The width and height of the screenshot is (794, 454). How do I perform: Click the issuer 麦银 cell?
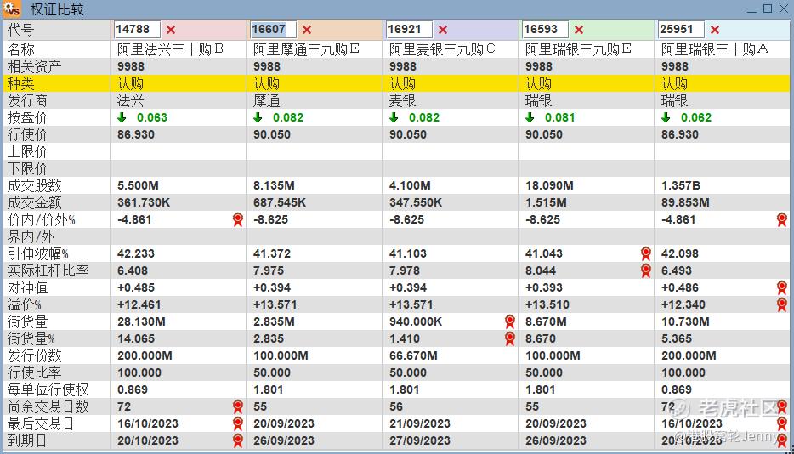(x=403, y=101)
